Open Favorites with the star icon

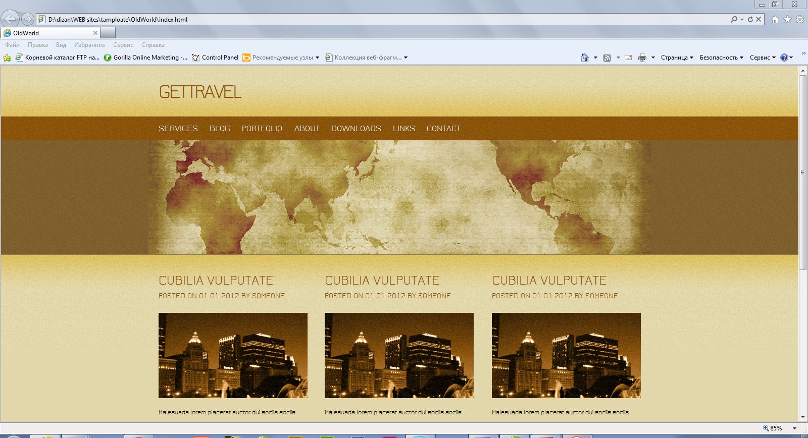click(x=787, y=20)
